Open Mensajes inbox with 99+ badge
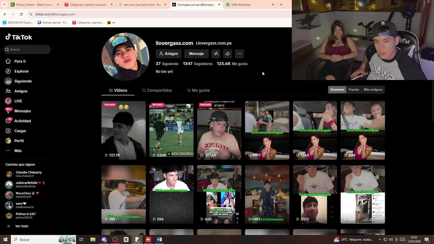This screenshot has width=434, height=244. click(x=18, y=111)
